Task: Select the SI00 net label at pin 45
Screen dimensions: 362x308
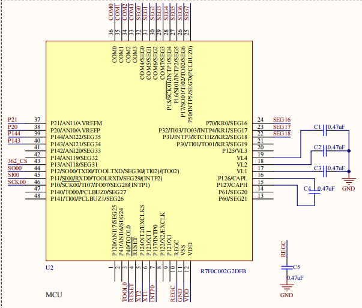Action: [14, 175]
